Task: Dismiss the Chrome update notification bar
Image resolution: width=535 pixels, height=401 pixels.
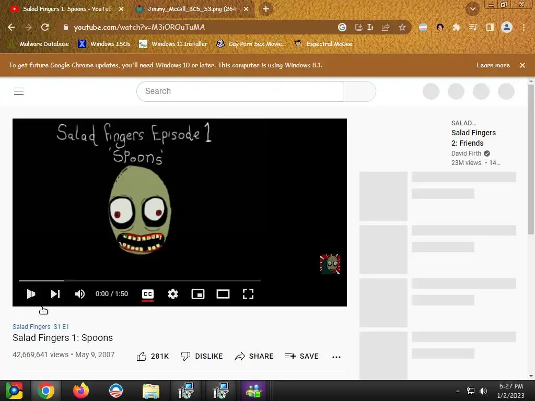Action: coord(522,65)
